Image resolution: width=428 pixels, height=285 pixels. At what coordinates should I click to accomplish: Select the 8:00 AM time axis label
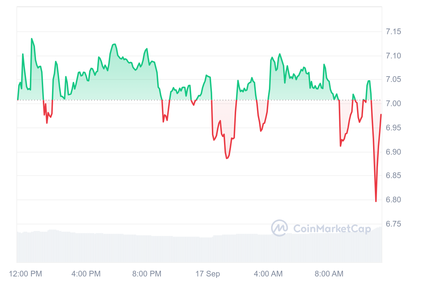click(x=329, y=274)
